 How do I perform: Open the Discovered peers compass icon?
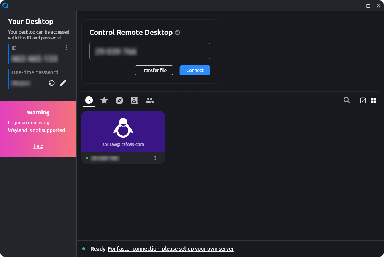coord(119,100)
